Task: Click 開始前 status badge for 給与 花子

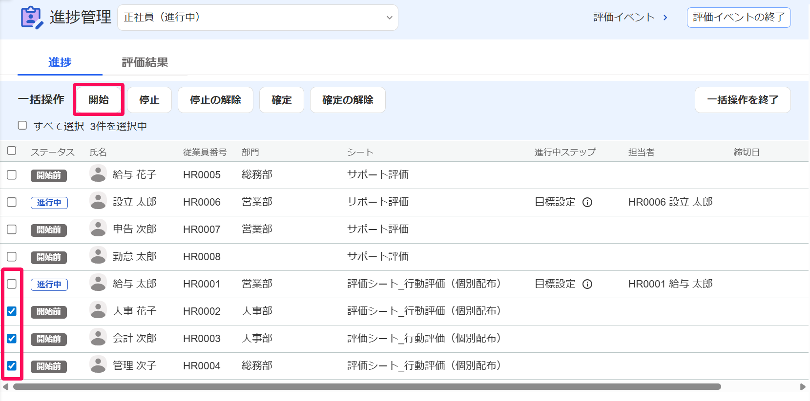Action: click(x=49, y=175)
